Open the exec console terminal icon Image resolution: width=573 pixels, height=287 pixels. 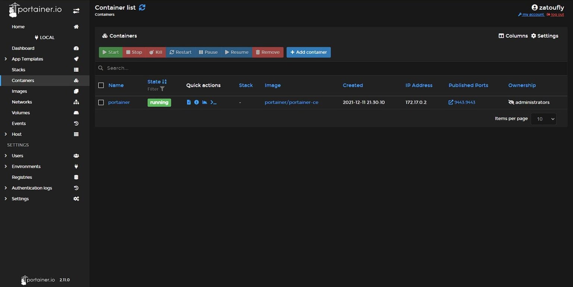[213, 102]
